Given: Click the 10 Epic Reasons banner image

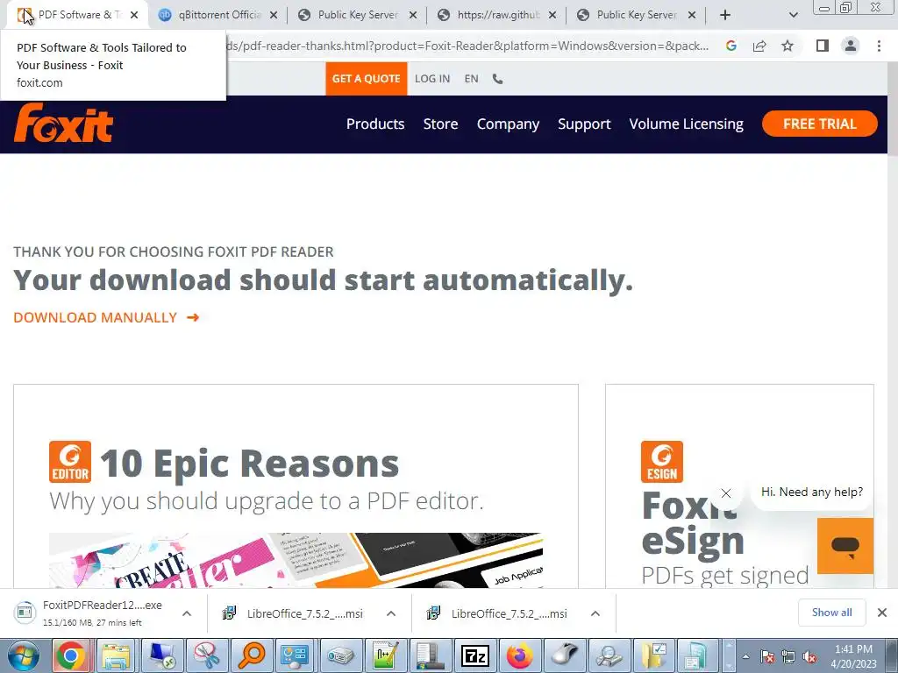Looking at the screenshot, I should [296, 560].
